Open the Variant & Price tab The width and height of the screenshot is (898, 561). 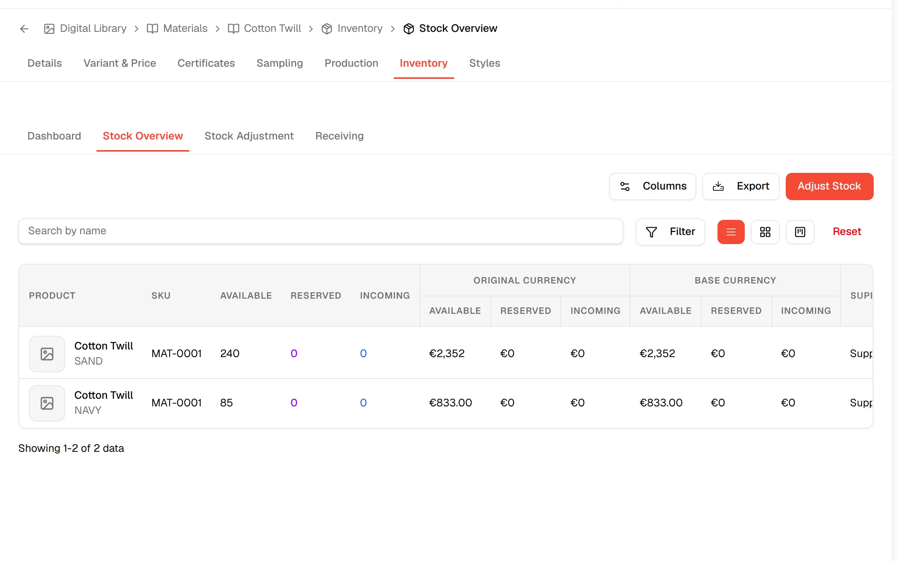[x=119, y=63]
